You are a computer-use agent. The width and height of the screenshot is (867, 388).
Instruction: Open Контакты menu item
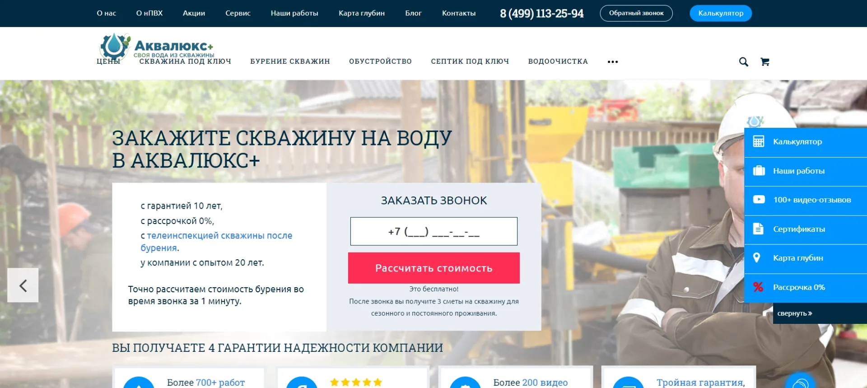pos(459,13)
